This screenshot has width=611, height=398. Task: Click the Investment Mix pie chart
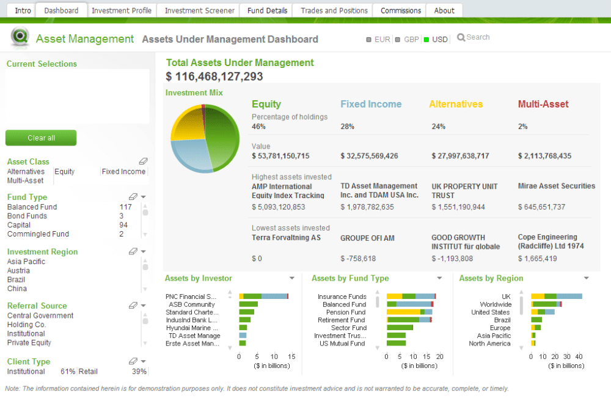[205, 139]
